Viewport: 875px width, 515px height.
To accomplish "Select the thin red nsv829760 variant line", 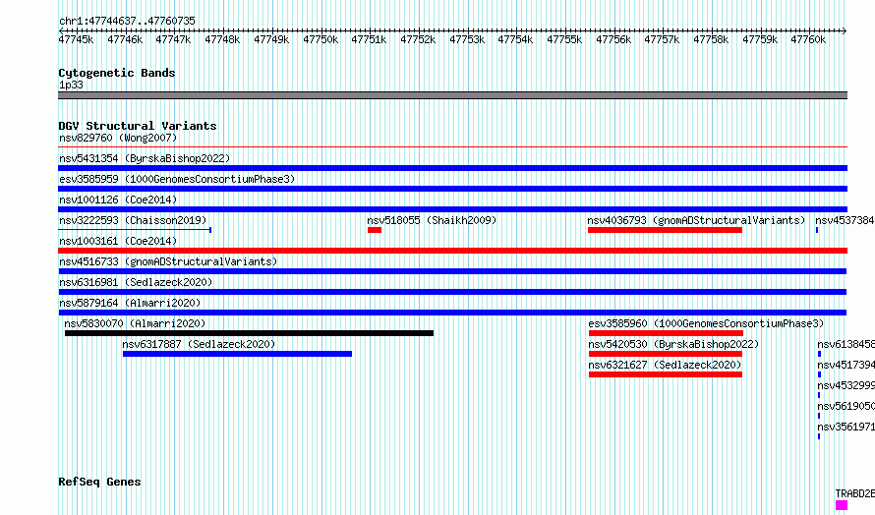I will (x=452, y=147).
